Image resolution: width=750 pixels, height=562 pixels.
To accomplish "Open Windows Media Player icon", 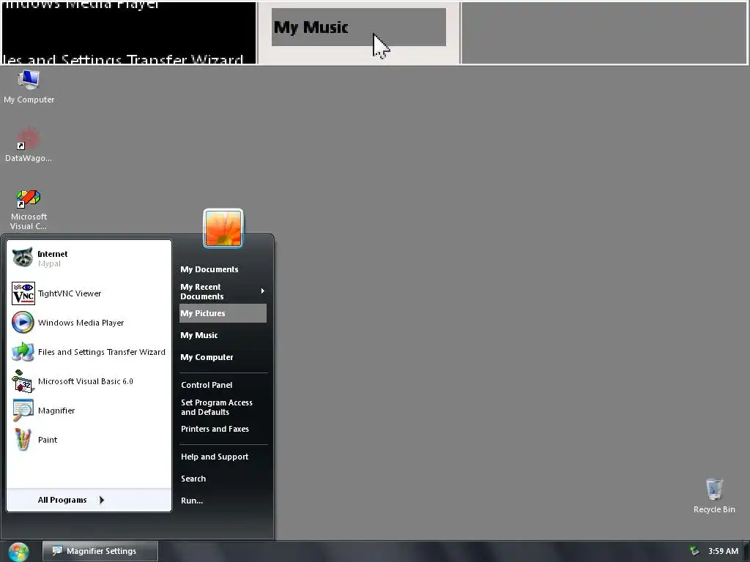I will click(23, 323).
